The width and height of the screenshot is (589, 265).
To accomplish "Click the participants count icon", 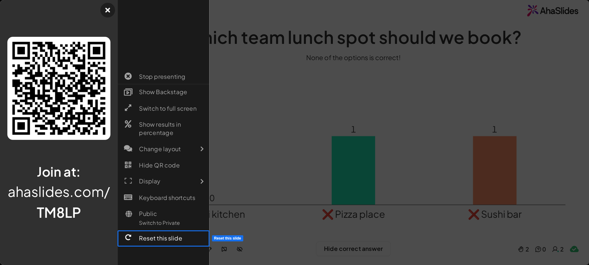I will click(x=555, y=249).
